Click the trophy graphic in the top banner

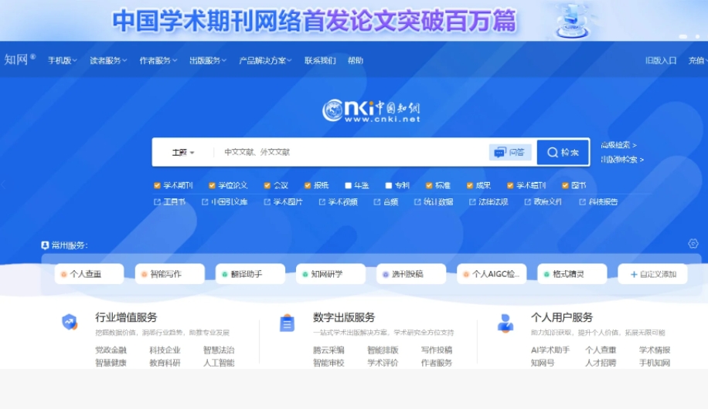[572, 21]
